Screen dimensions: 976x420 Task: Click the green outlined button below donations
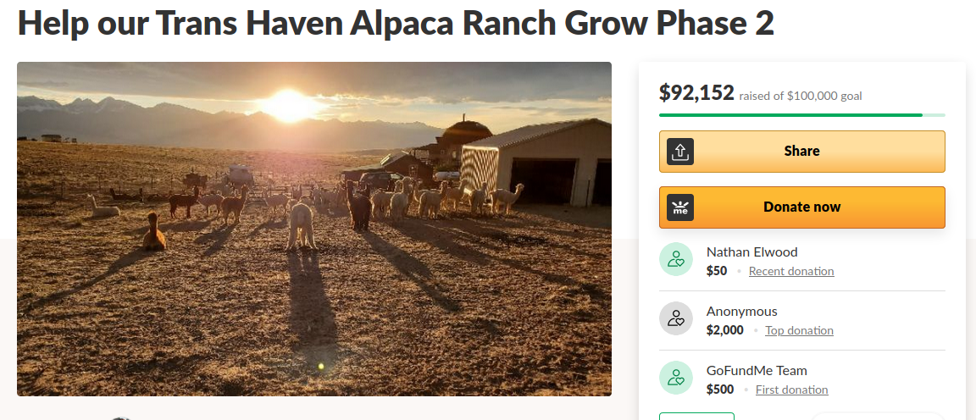click(696, 417)
